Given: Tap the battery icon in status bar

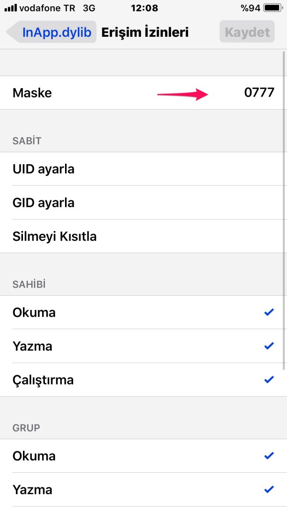Looking at the screenshot, I should (273, 8).
